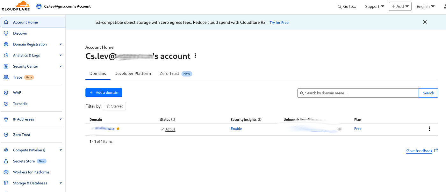Viewport: 446px width, 192px height.
Task: Focus the Search by domain name field
Action: point(358,93)
